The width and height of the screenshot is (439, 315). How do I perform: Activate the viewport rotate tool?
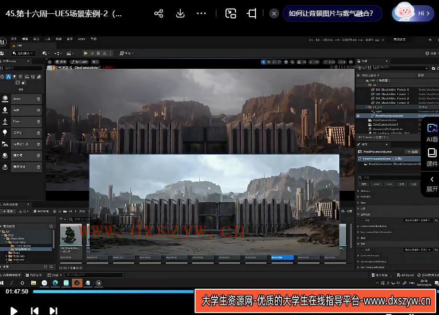(274, 62)
